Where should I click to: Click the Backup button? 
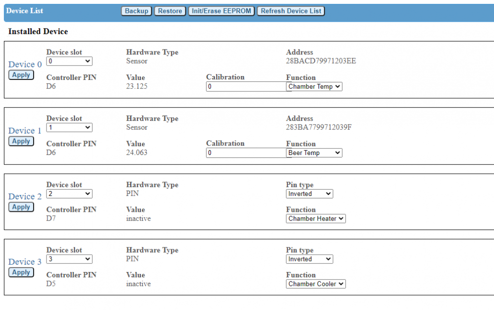(x=136, y=11)
